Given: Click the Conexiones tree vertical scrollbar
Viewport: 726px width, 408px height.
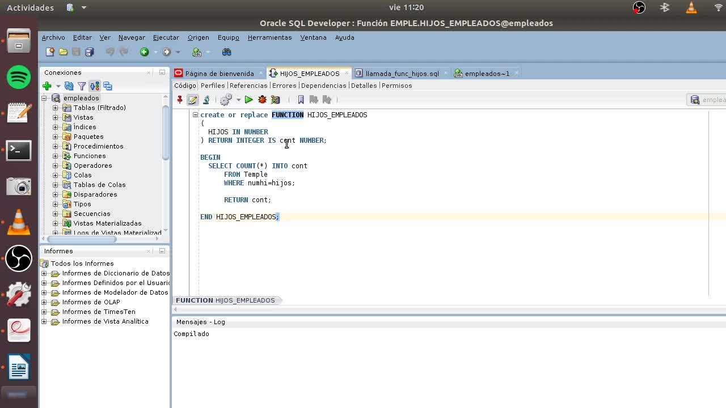Looking at the screenshot, I should point(165,133).
